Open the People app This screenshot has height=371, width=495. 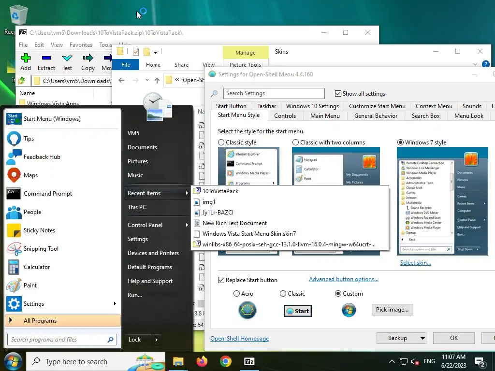point(62,212)
